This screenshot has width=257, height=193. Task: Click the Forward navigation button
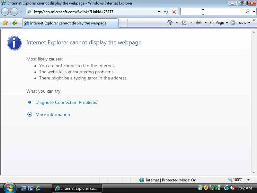click(14, 12)
